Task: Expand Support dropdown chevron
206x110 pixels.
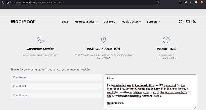Action: pos(159,22)
